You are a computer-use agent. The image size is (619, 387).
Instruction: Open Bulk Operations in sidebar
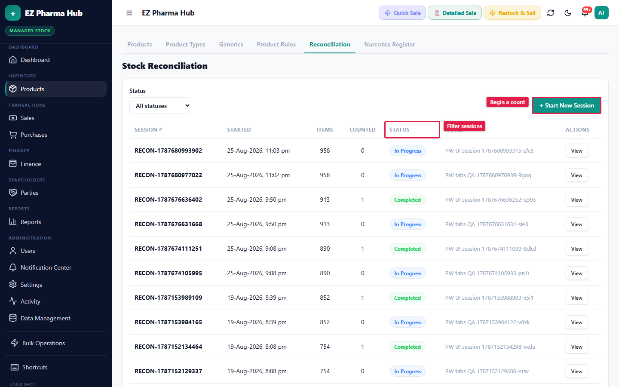(56, 343)
